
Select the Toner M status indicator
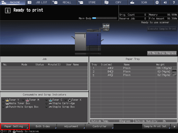click(23, 100)
